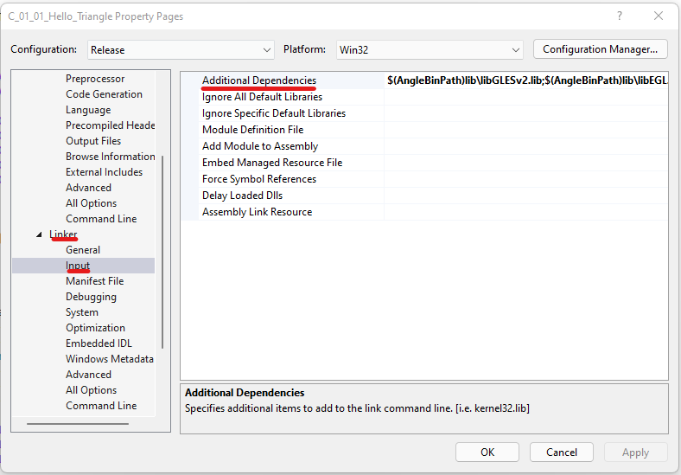Select Embed Managed Resource File property
Viewport: 681px width, 475px height.
(272, 163)
